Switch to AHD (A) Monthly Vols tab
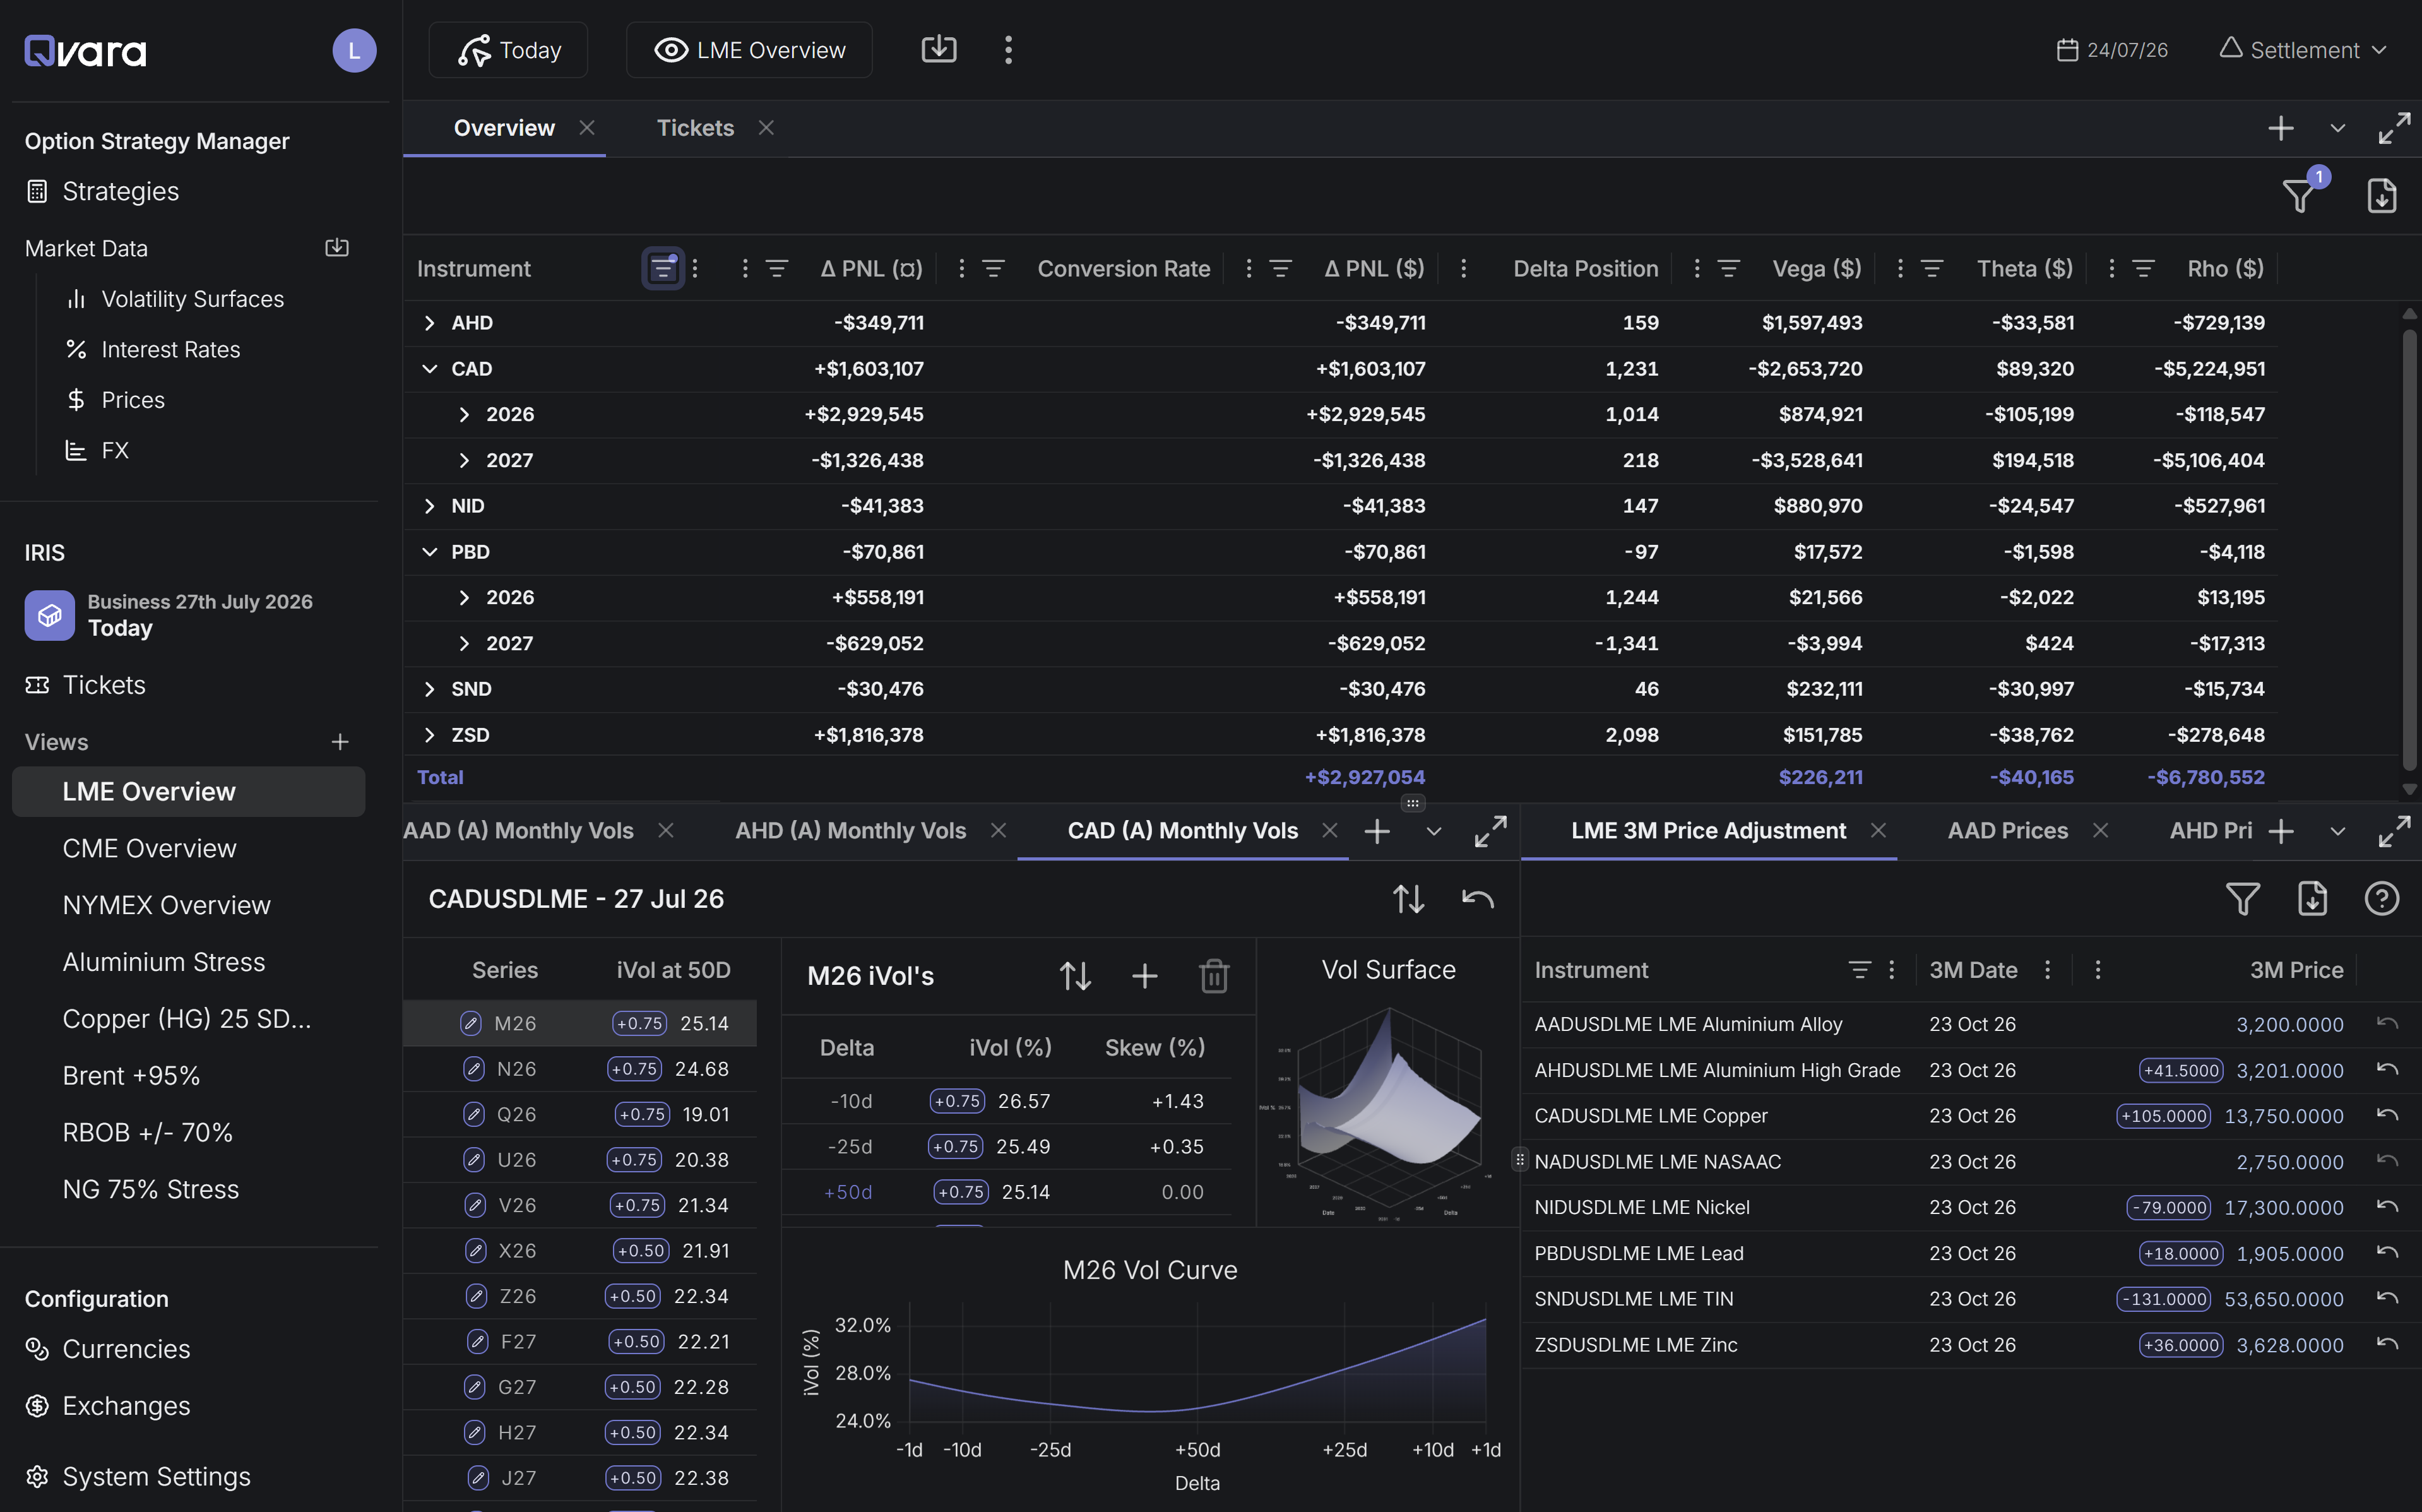 [851, 831]
